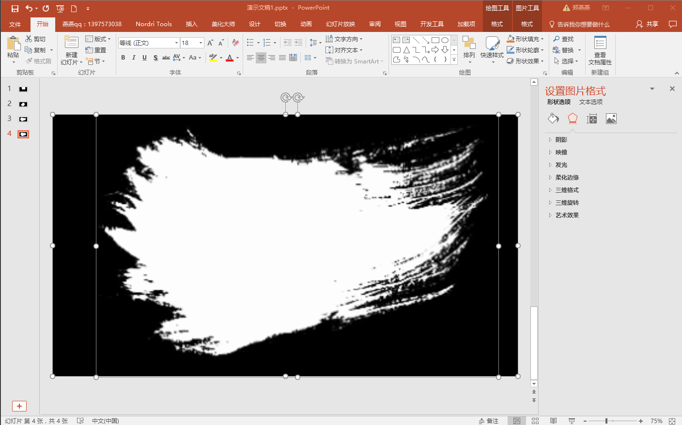This screenshot has height=425, width=682.
Task: Toggle italic formatting
Action: point(133,58)
